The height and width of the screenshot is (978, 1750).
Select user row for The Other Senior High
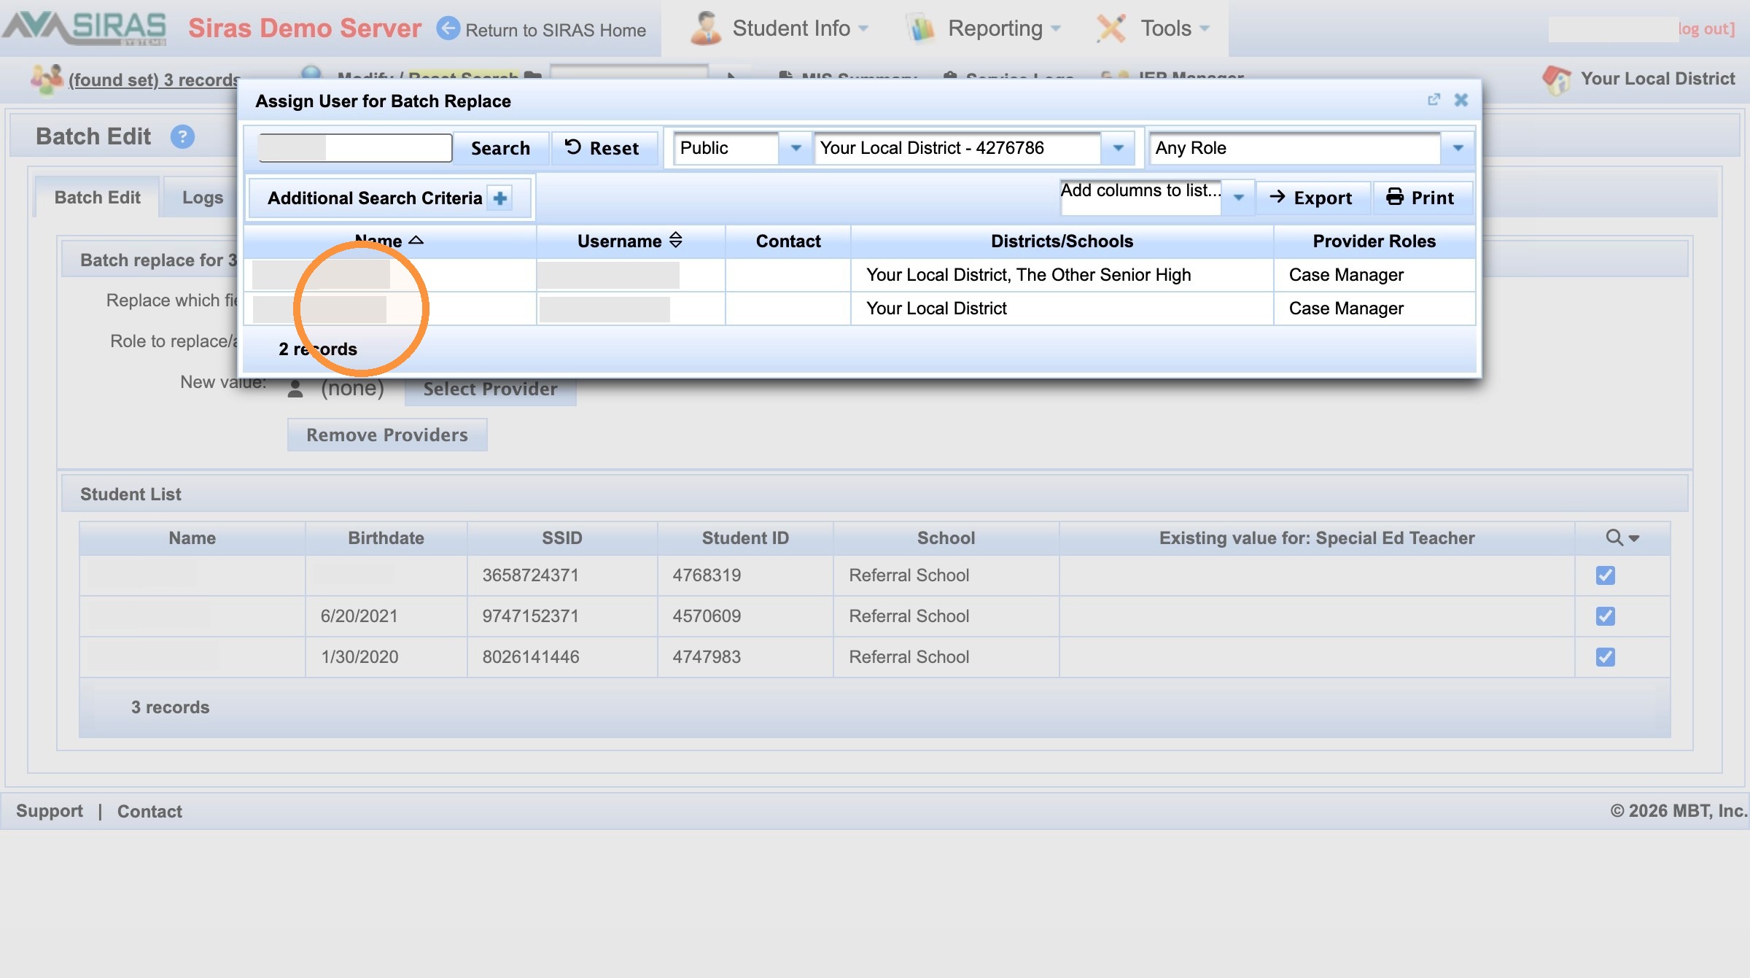tap(860, 275)
